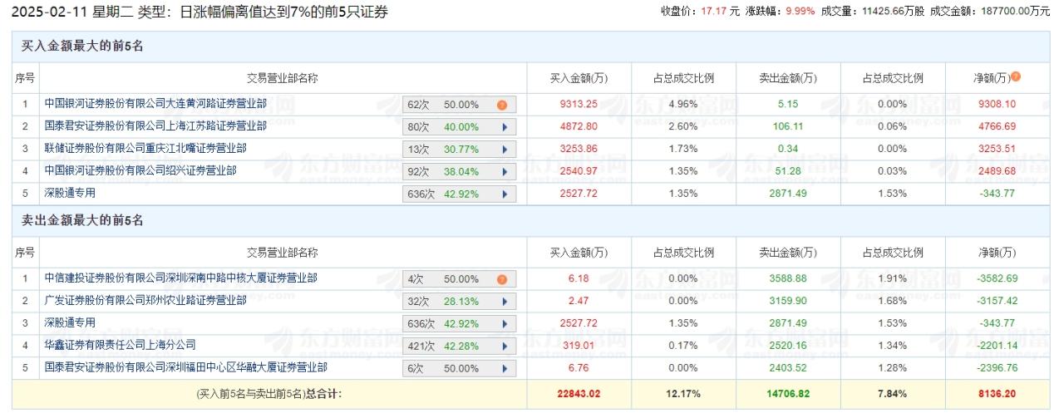Open 深股通专用 link in the buy-side table
Screen dimensions: 1054x413
(x=70, y=193)
